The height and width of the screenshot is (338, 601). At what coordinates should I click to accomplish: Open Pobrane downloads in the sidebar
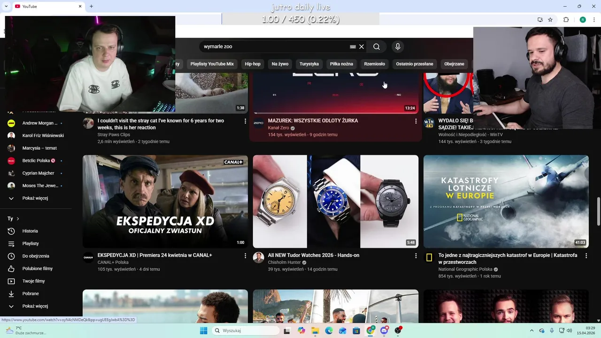pyautogui.click(x=31, y=293)
